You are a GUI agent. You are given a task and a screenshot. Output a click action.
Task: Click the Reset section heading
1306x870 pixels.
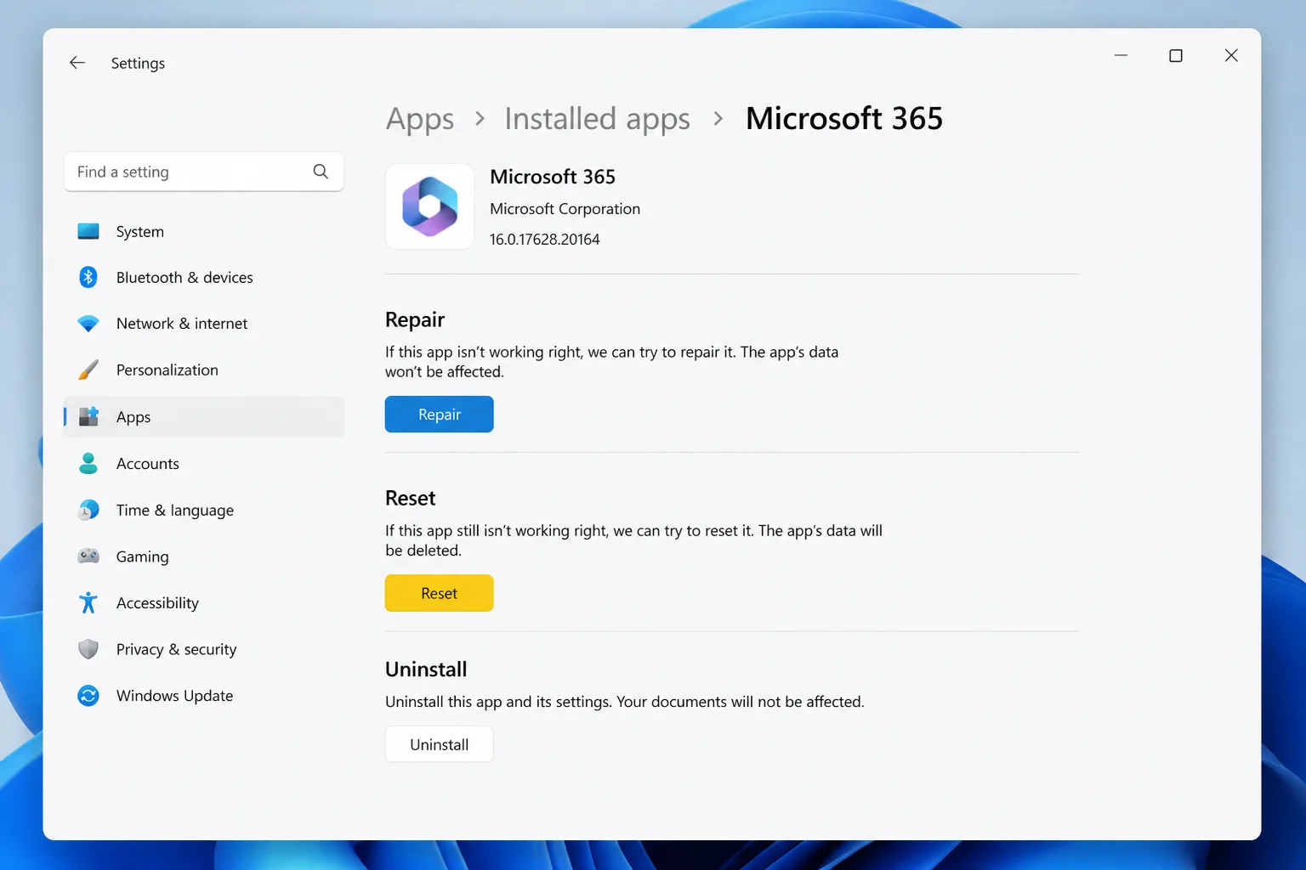tap(410, 498)
